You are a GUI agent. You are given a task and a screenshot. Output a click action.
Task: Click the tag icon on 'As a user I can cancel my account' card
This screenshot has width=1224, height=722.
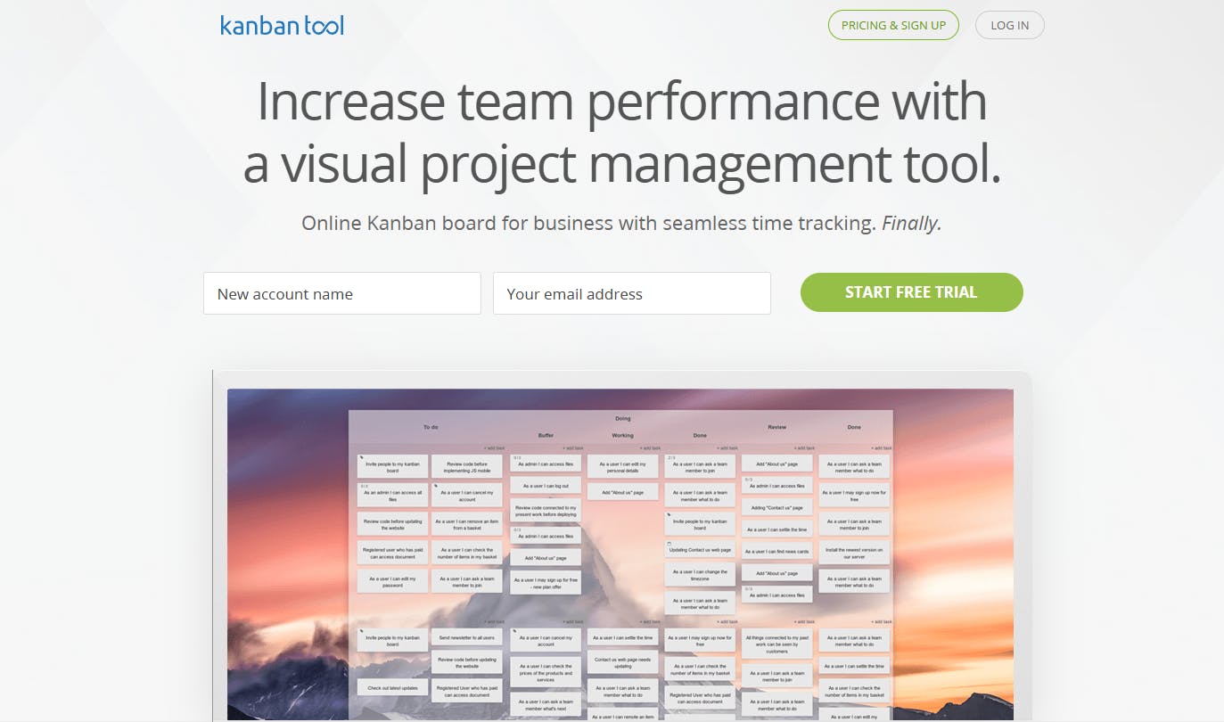(436, 487)
